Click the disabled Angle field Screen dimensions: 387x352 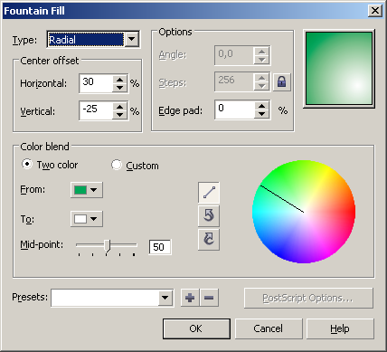click(234, 55)
